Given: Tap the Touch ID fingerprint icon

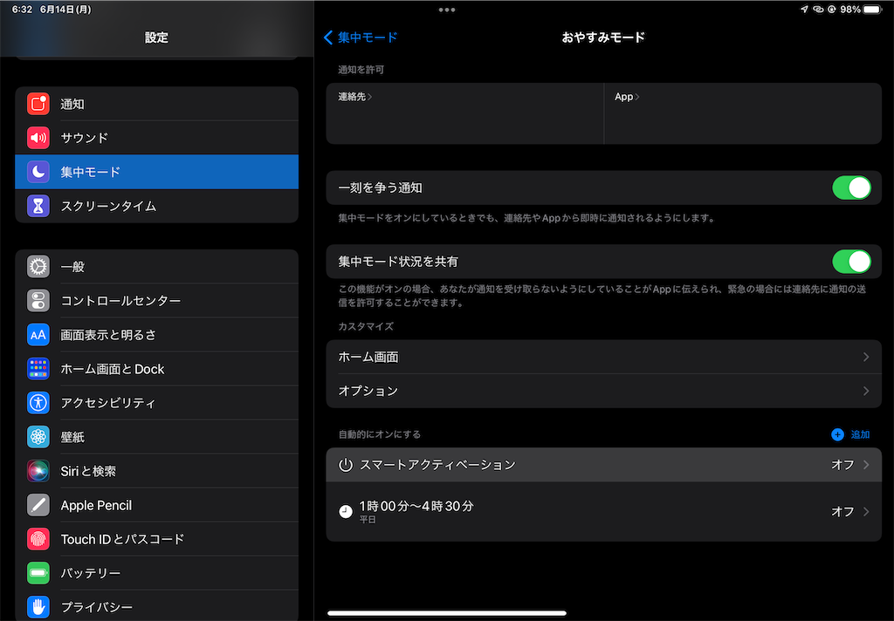Looking at the screenshot, I should (38, 539).
